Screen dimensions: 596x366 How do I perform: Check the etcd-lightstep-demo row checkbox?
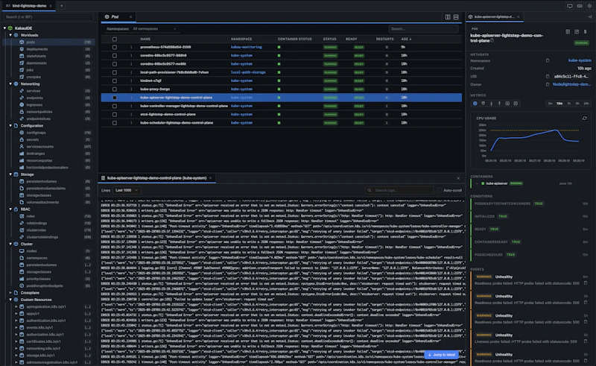[115, 115]
